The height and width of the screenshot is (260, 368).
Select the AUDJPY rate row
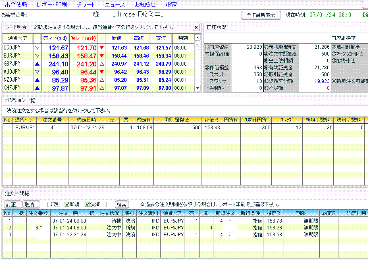click(x=99, y=72)
